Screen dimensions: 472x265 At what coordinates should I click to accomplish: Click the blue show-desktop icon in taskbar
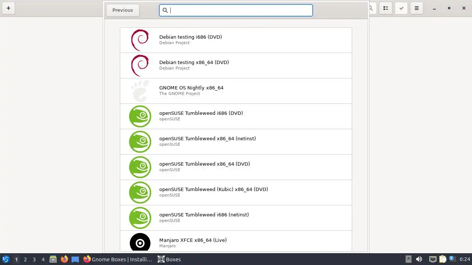click(x=75, y=259)
